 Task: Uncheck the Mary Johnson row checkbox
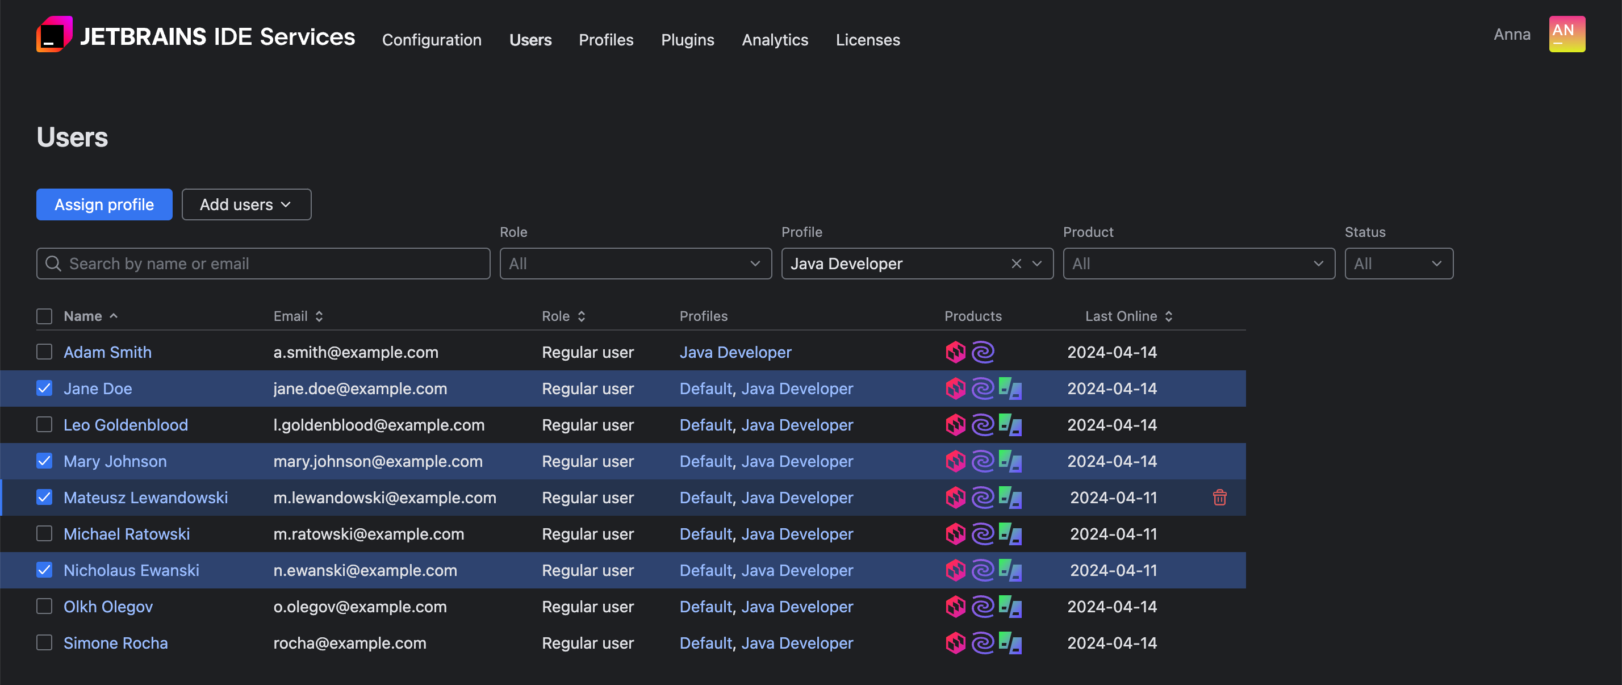coord(44,461)
